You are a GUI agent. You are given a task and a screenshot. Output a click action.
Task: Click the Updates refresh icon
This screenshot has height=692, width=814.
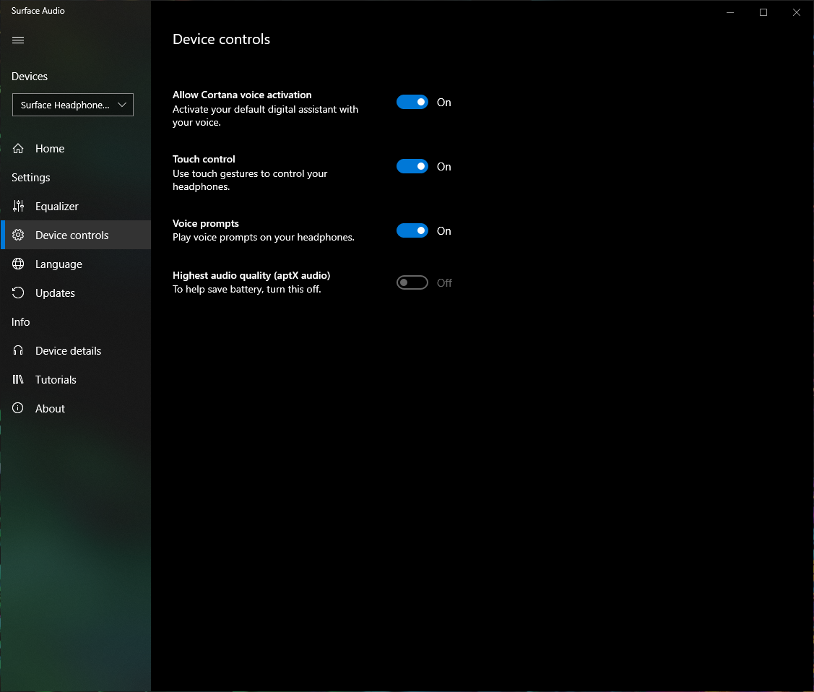tap(19, 293)
